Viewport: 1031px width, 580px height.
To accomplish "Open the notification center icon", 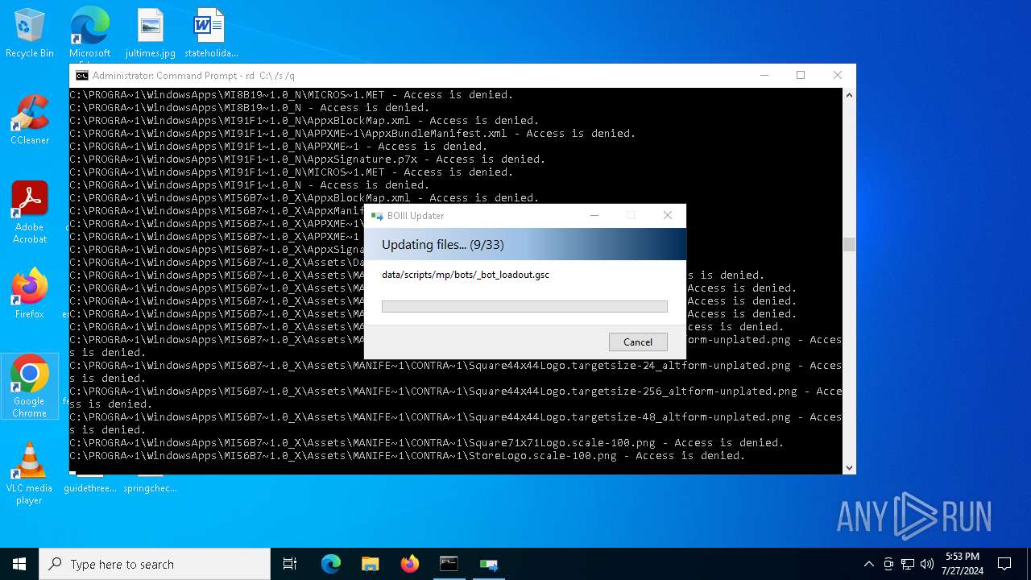I will click(x=1004, y=564).
